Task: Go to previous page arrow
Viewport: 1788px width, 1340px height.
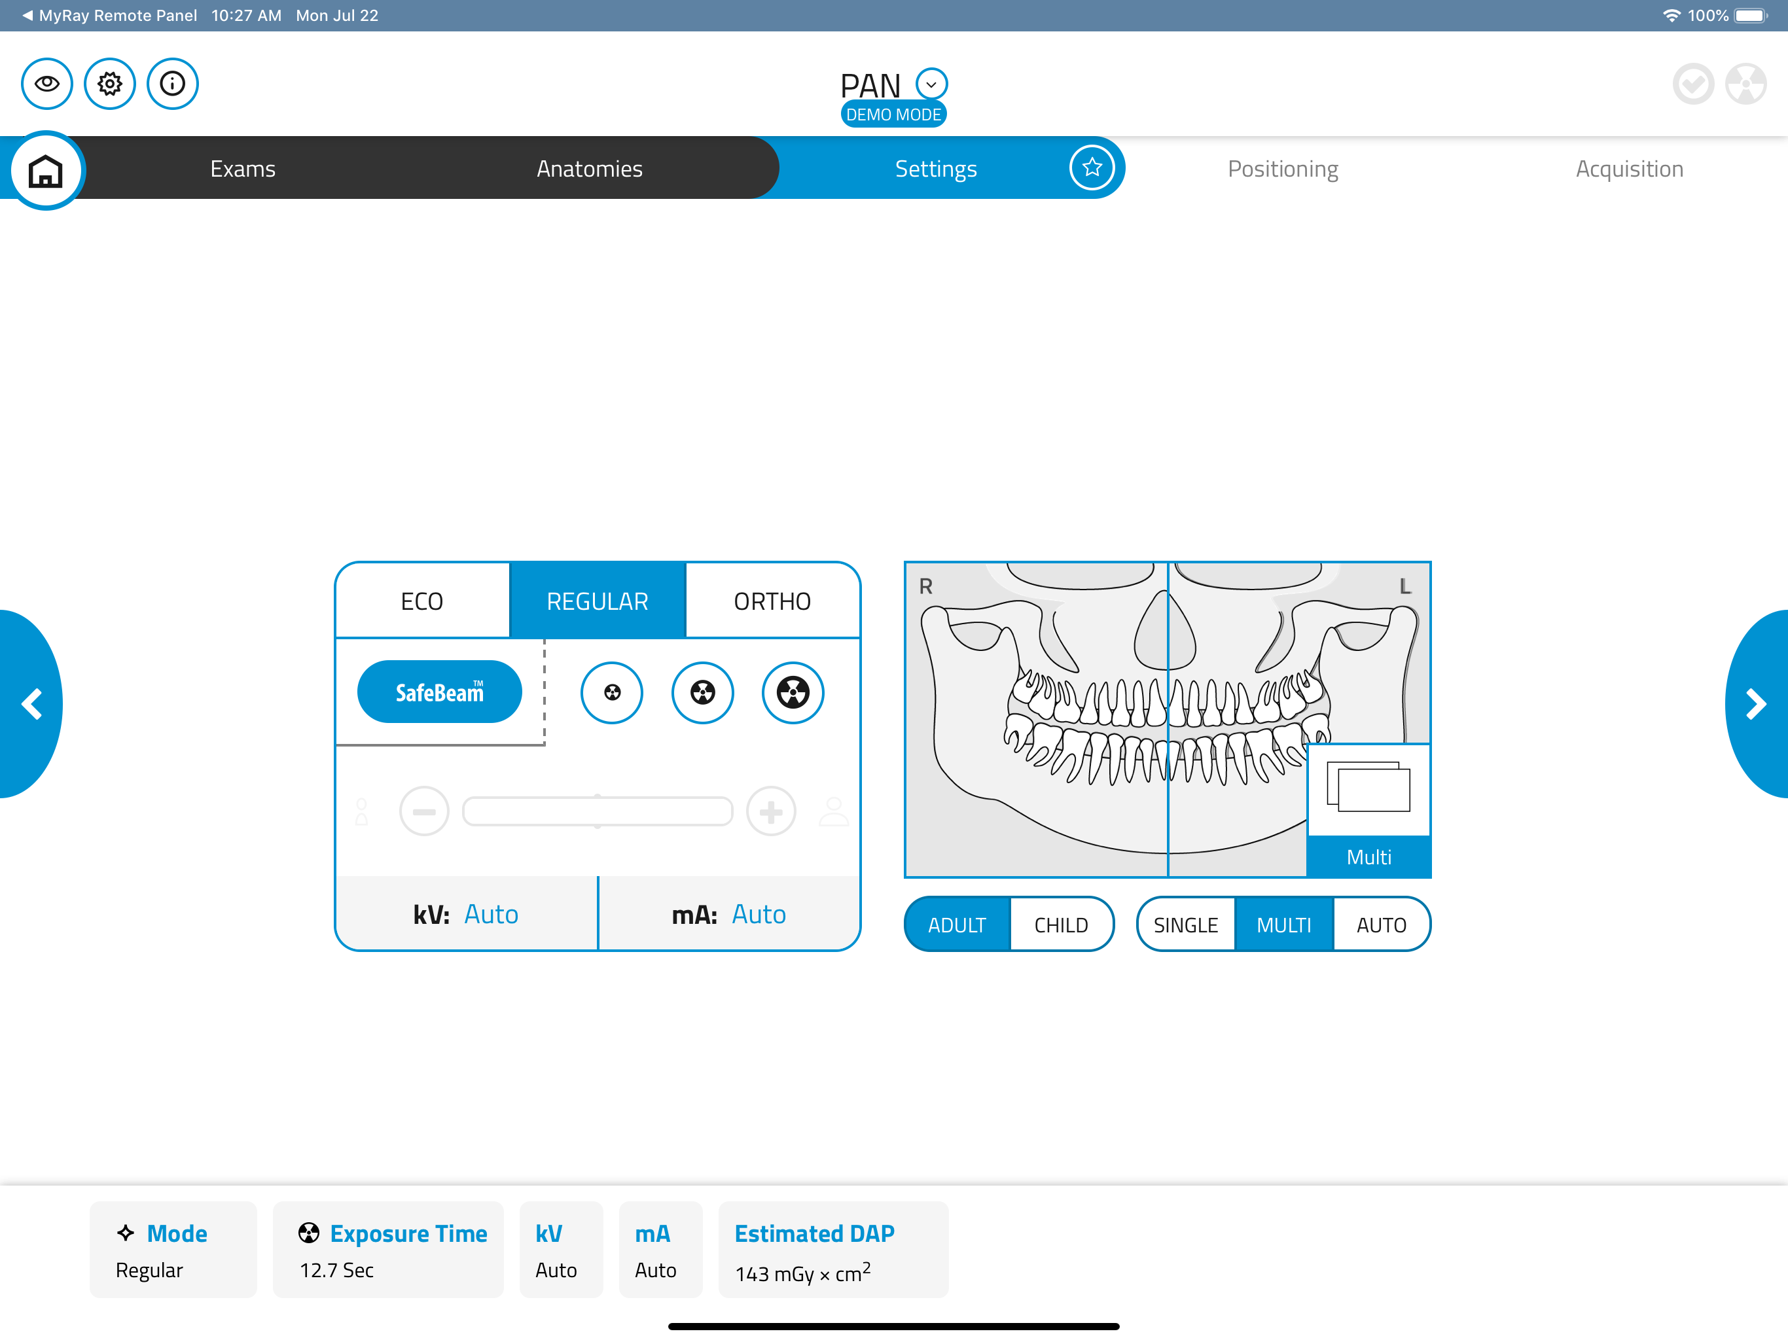Action: (x=31, y=704)
